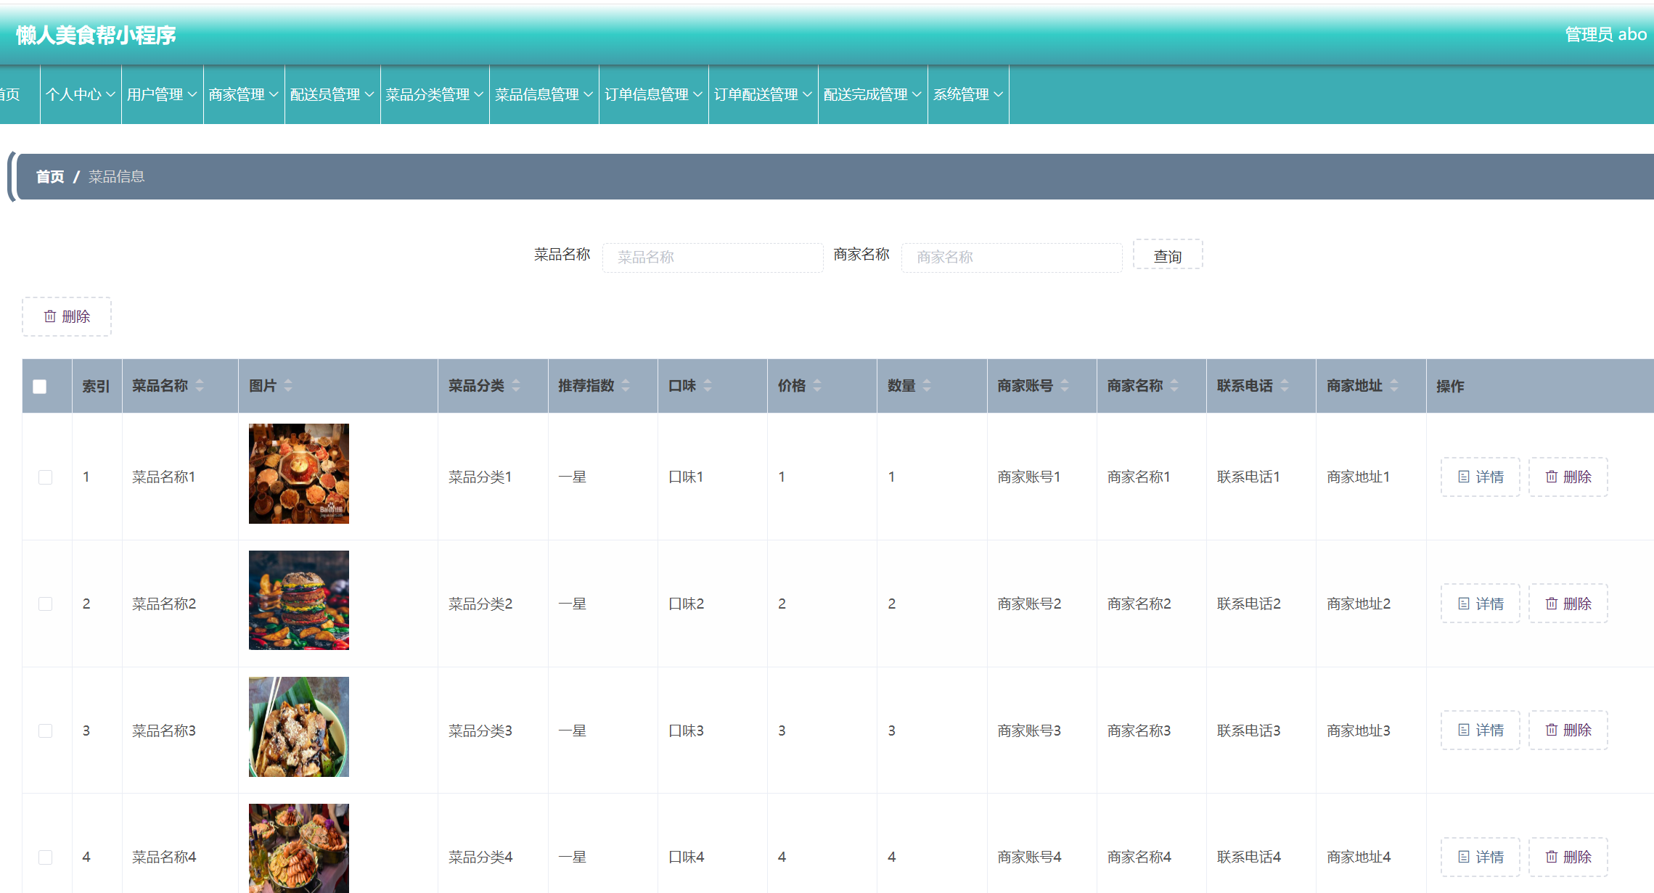This screenshot has width=1654, height=893.
Task: Toggle the sort arrows on 推荐指数 column
Action: pos(626,386)
